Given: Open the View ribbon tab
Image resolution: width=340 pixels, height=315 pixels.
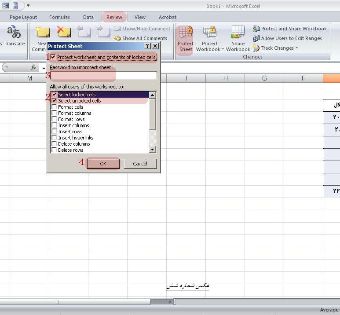Looking at the screenshot, I should [140, 17].
